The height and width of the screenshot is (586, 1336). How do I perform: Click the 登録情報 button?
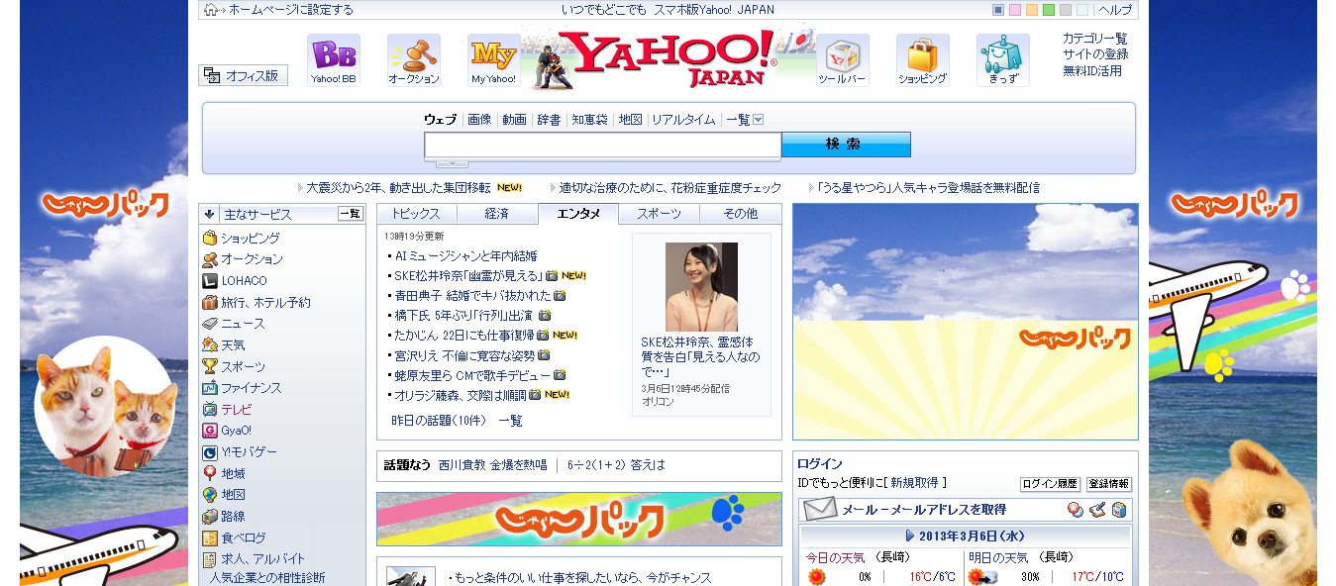[1109, 484]
